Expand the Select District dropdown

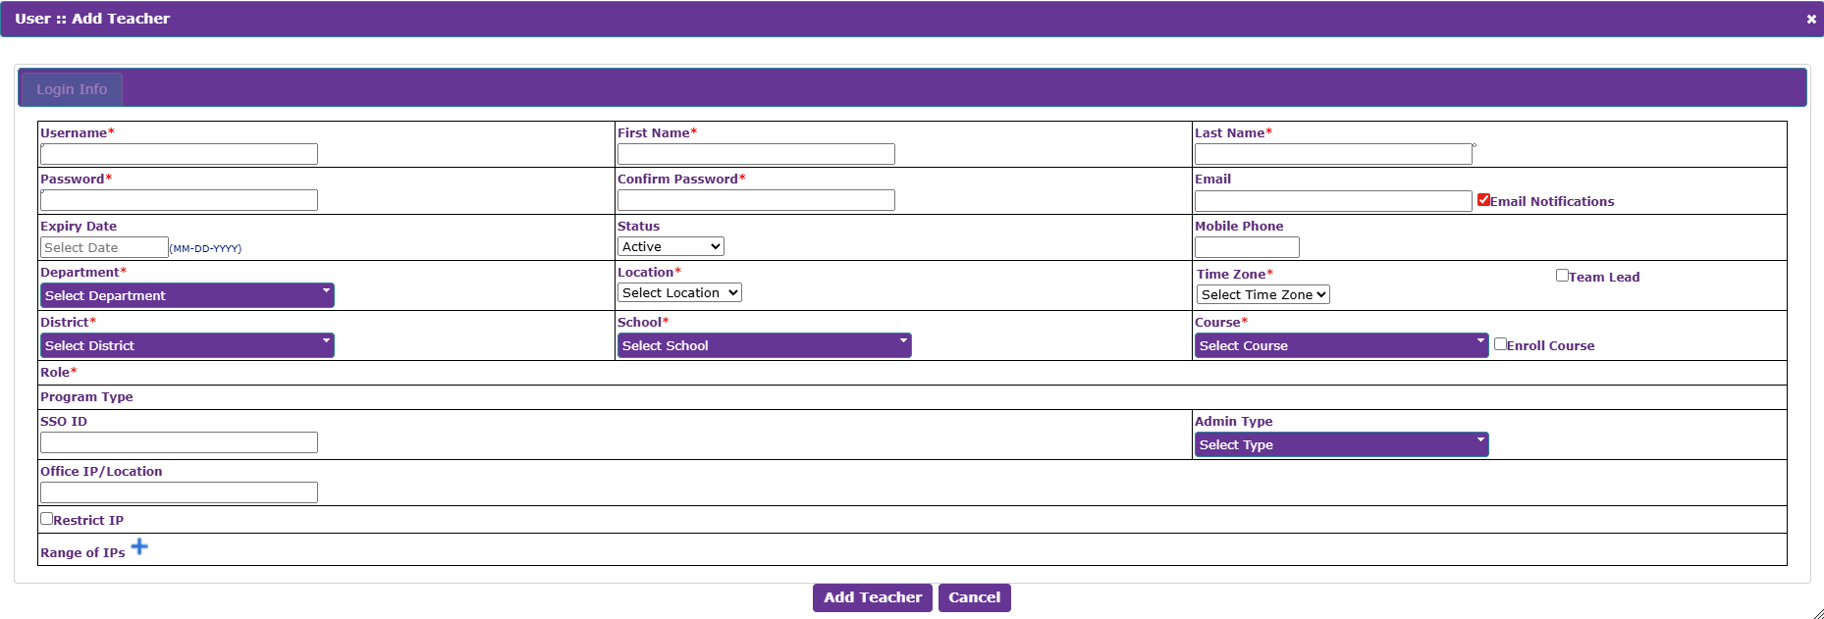tap(188, 345)
